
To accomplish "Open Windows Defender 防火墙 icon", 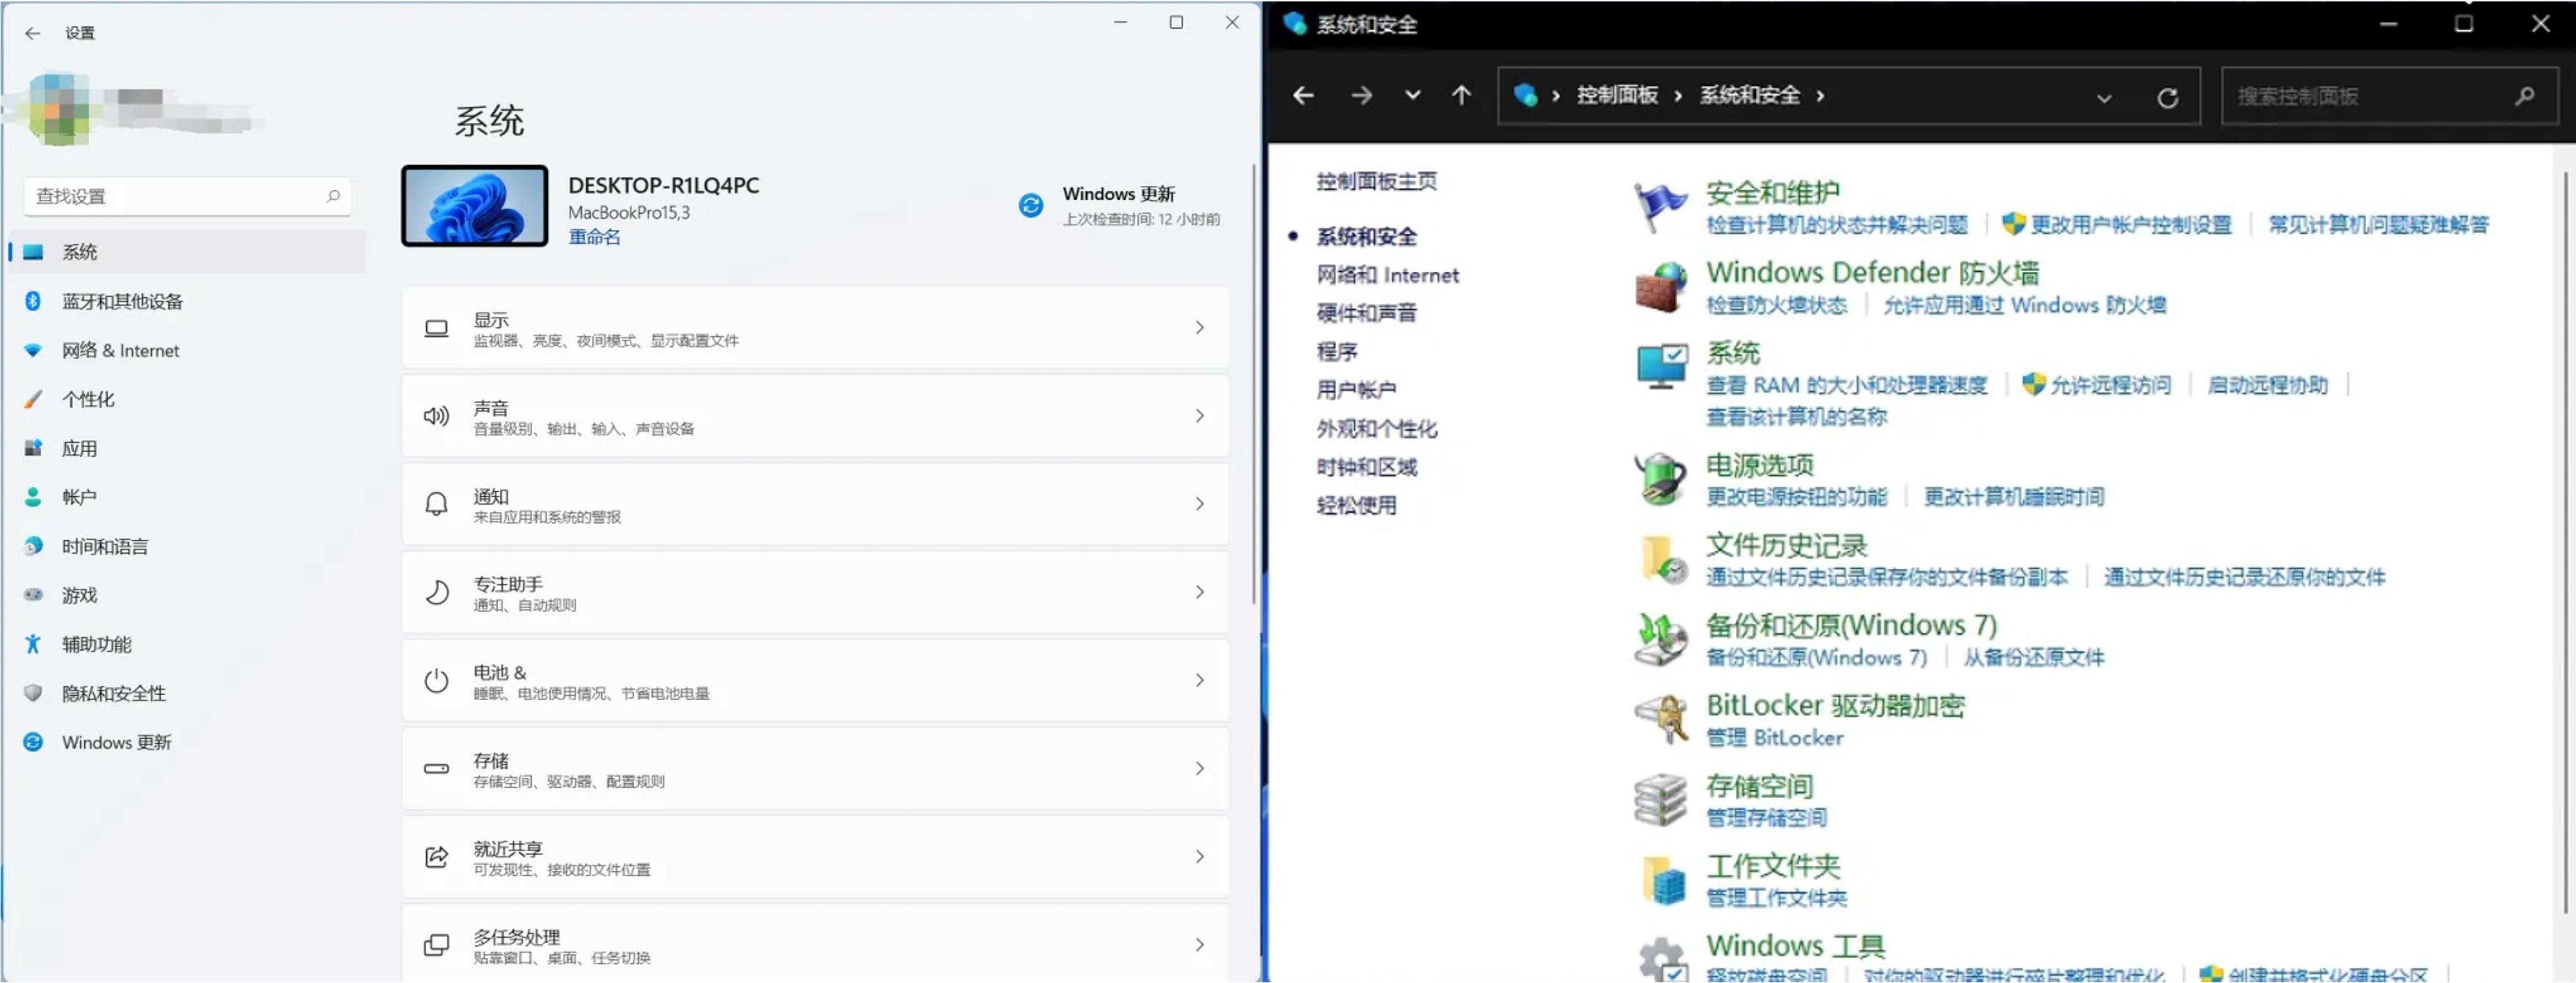I will [x=1659, y=287].
